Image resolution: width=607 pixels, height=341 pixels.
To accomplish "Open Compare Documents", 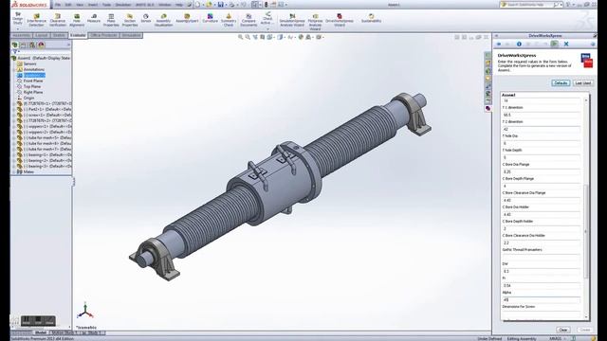I will pos(248,20).
